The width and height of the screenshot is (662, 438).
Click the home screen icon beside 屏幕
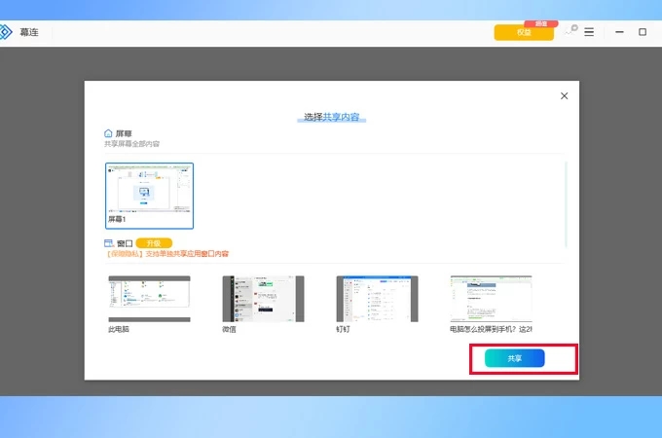[109, 132]
